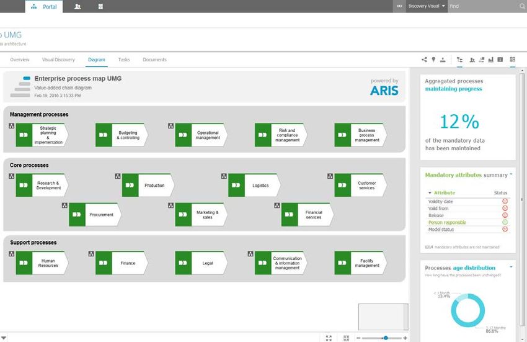Sort by the Attribute column arrow

coord(430,193)
